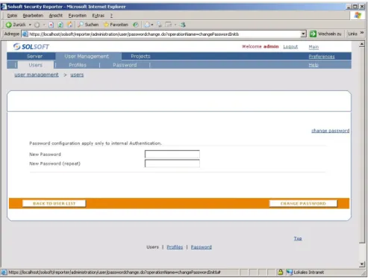The width and height of the screenshot is (368, 280).
Task: Click the vertical scrollbar down arrow
Action: (x=362, y=264)
